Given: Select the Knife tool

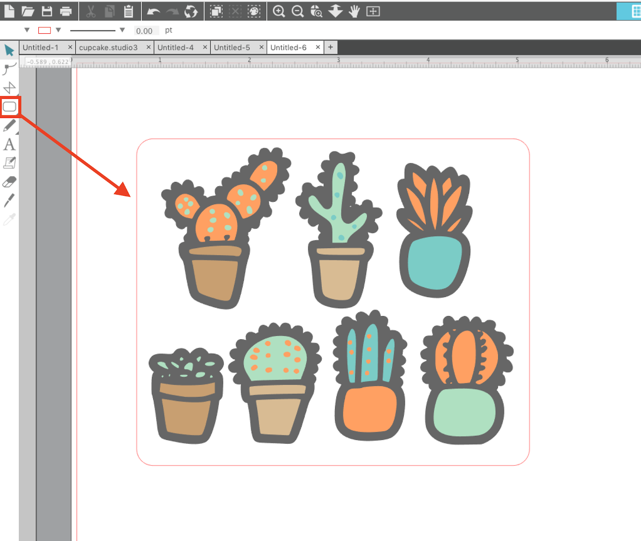Looking at the screenshot, I should [x=9, y=200].
